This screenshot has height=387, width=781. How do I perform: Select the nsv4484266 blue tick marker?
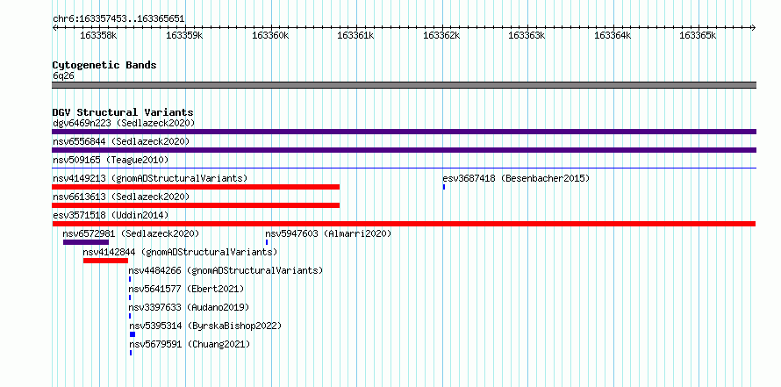(130, 279)
